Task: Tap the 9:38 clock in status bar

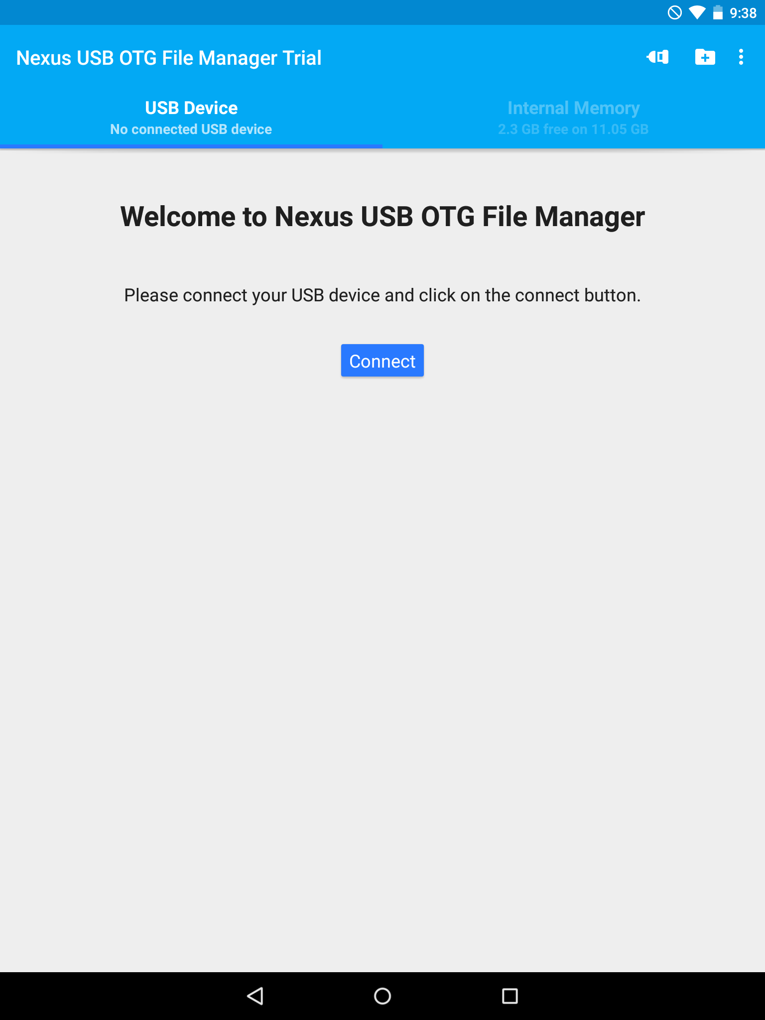Action: (x=743, y=13)
